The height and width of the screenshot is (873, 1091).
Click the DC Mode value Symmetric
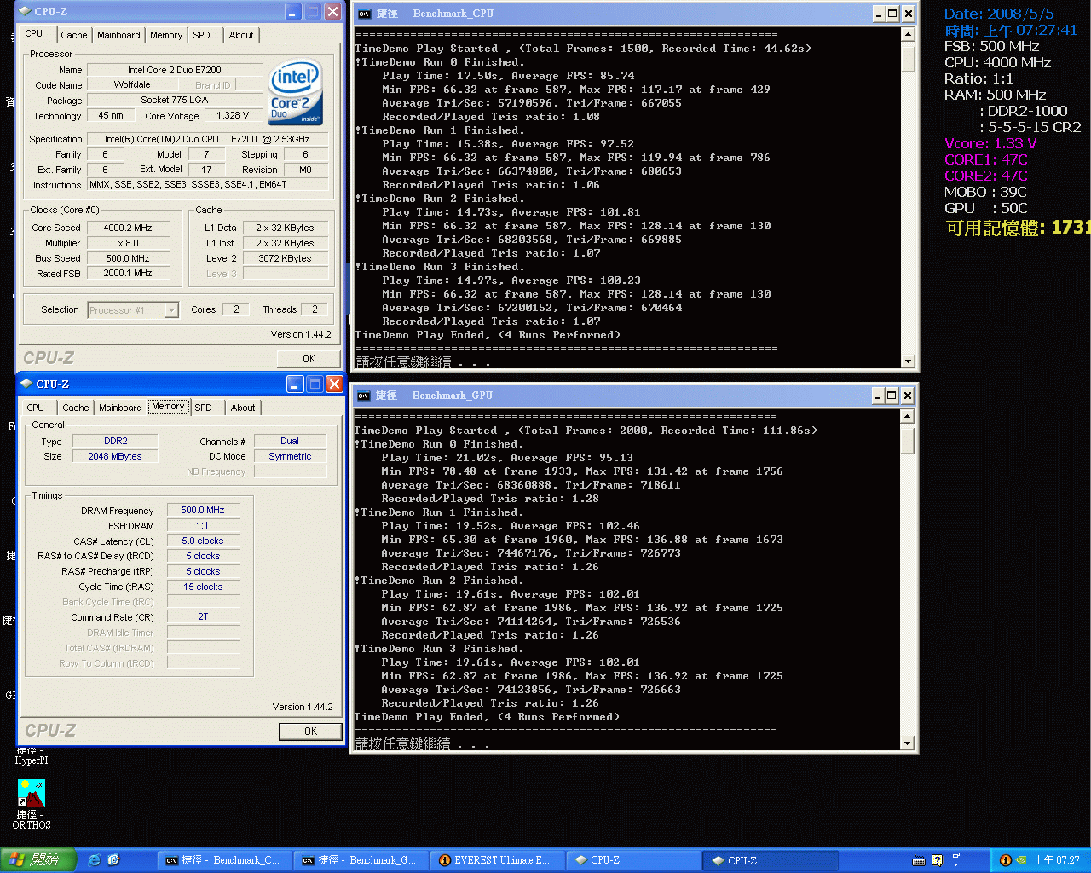coord(290,456)
